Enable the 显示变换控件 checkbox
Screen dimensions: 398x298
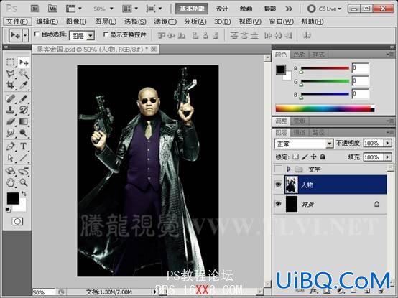pos(106,34)
